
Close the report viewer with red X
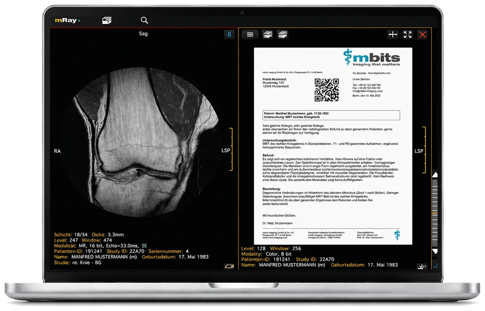(422, 35)
